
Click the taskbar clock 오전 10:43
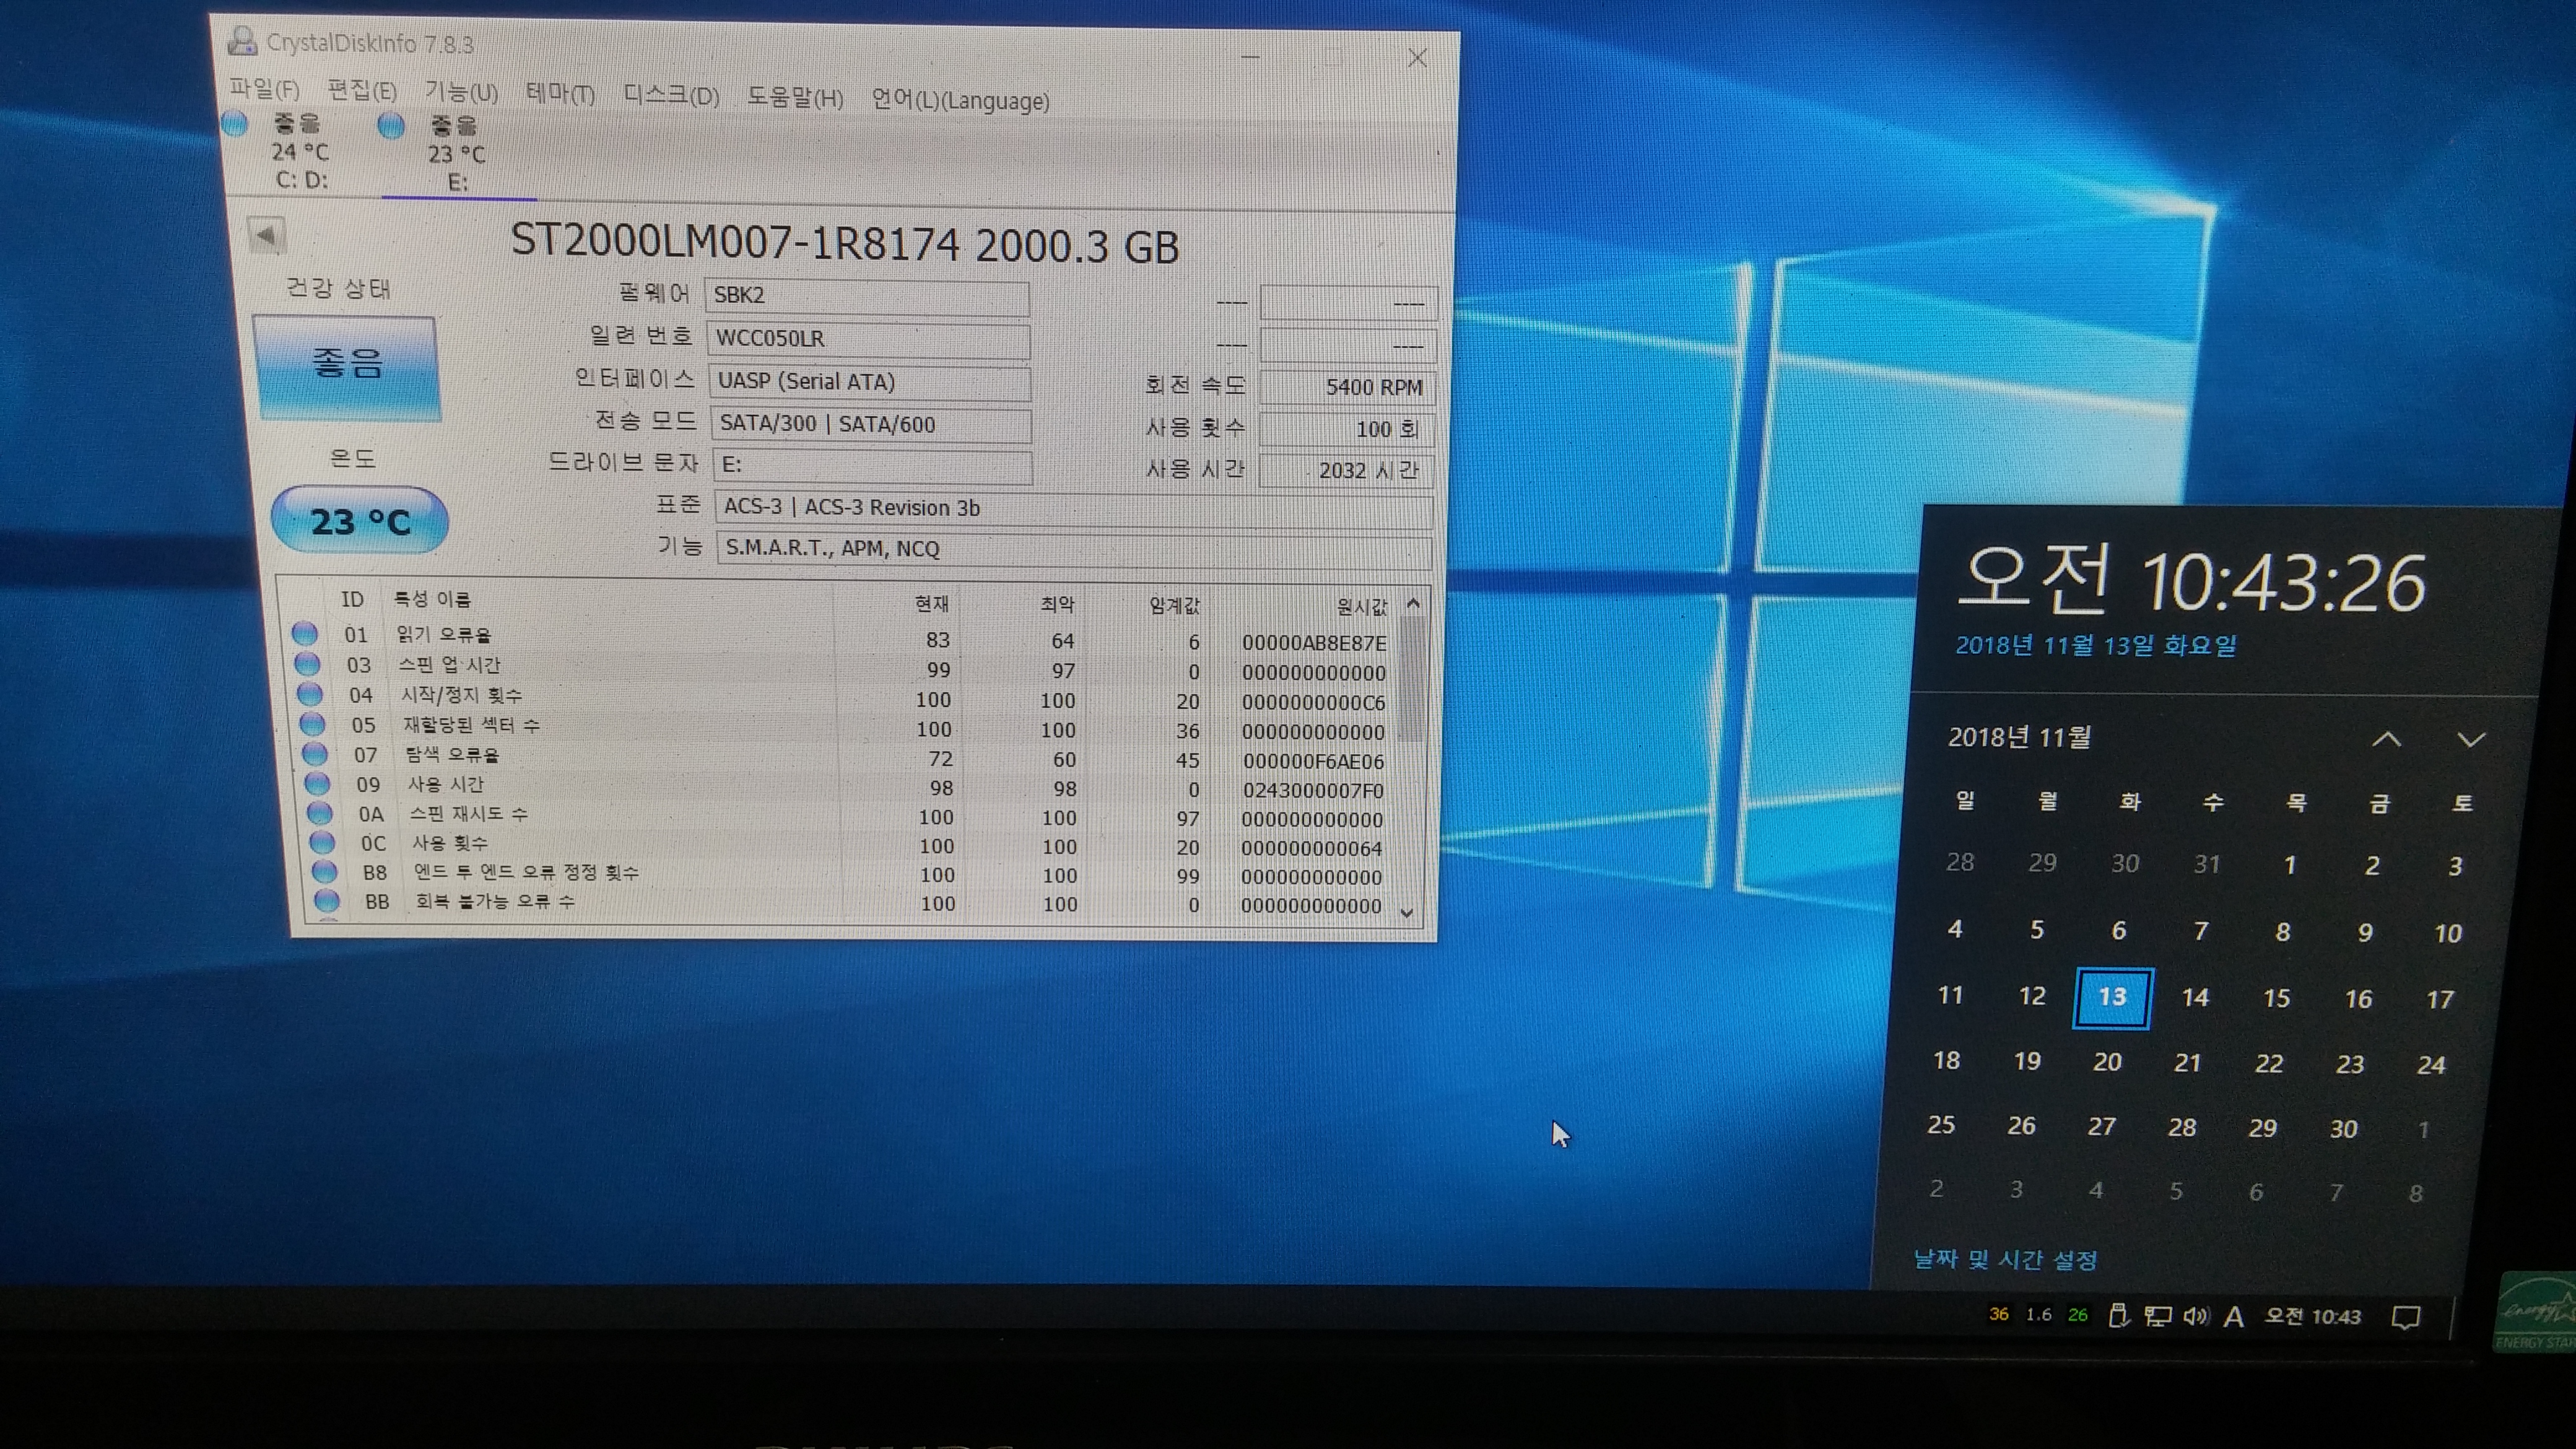(2313, 1317)
